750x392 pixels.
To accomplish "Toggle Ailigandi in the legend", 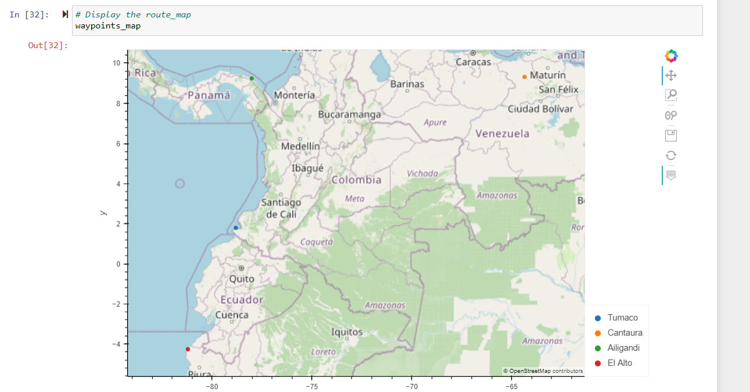I will (x=616, y=348).
